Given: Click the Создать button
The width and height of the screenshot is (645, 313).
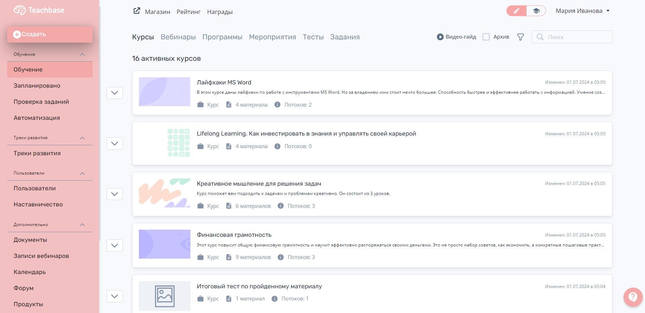Looking at the screenshot, I should pyautogui.click(x=50, y=34).
